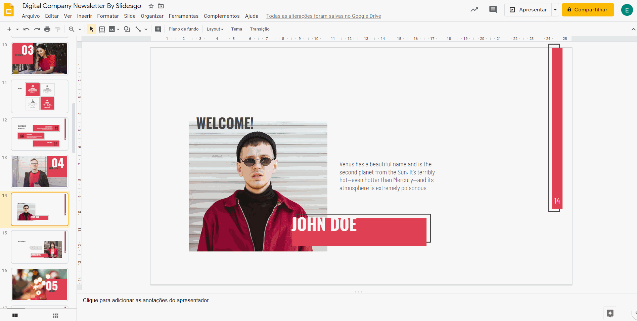Click the Transição button

[x=260, y=29]
